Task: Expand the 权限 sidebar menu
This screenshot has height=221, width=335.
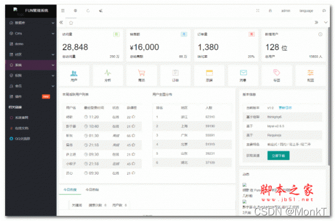Action: tap(31, 75)
